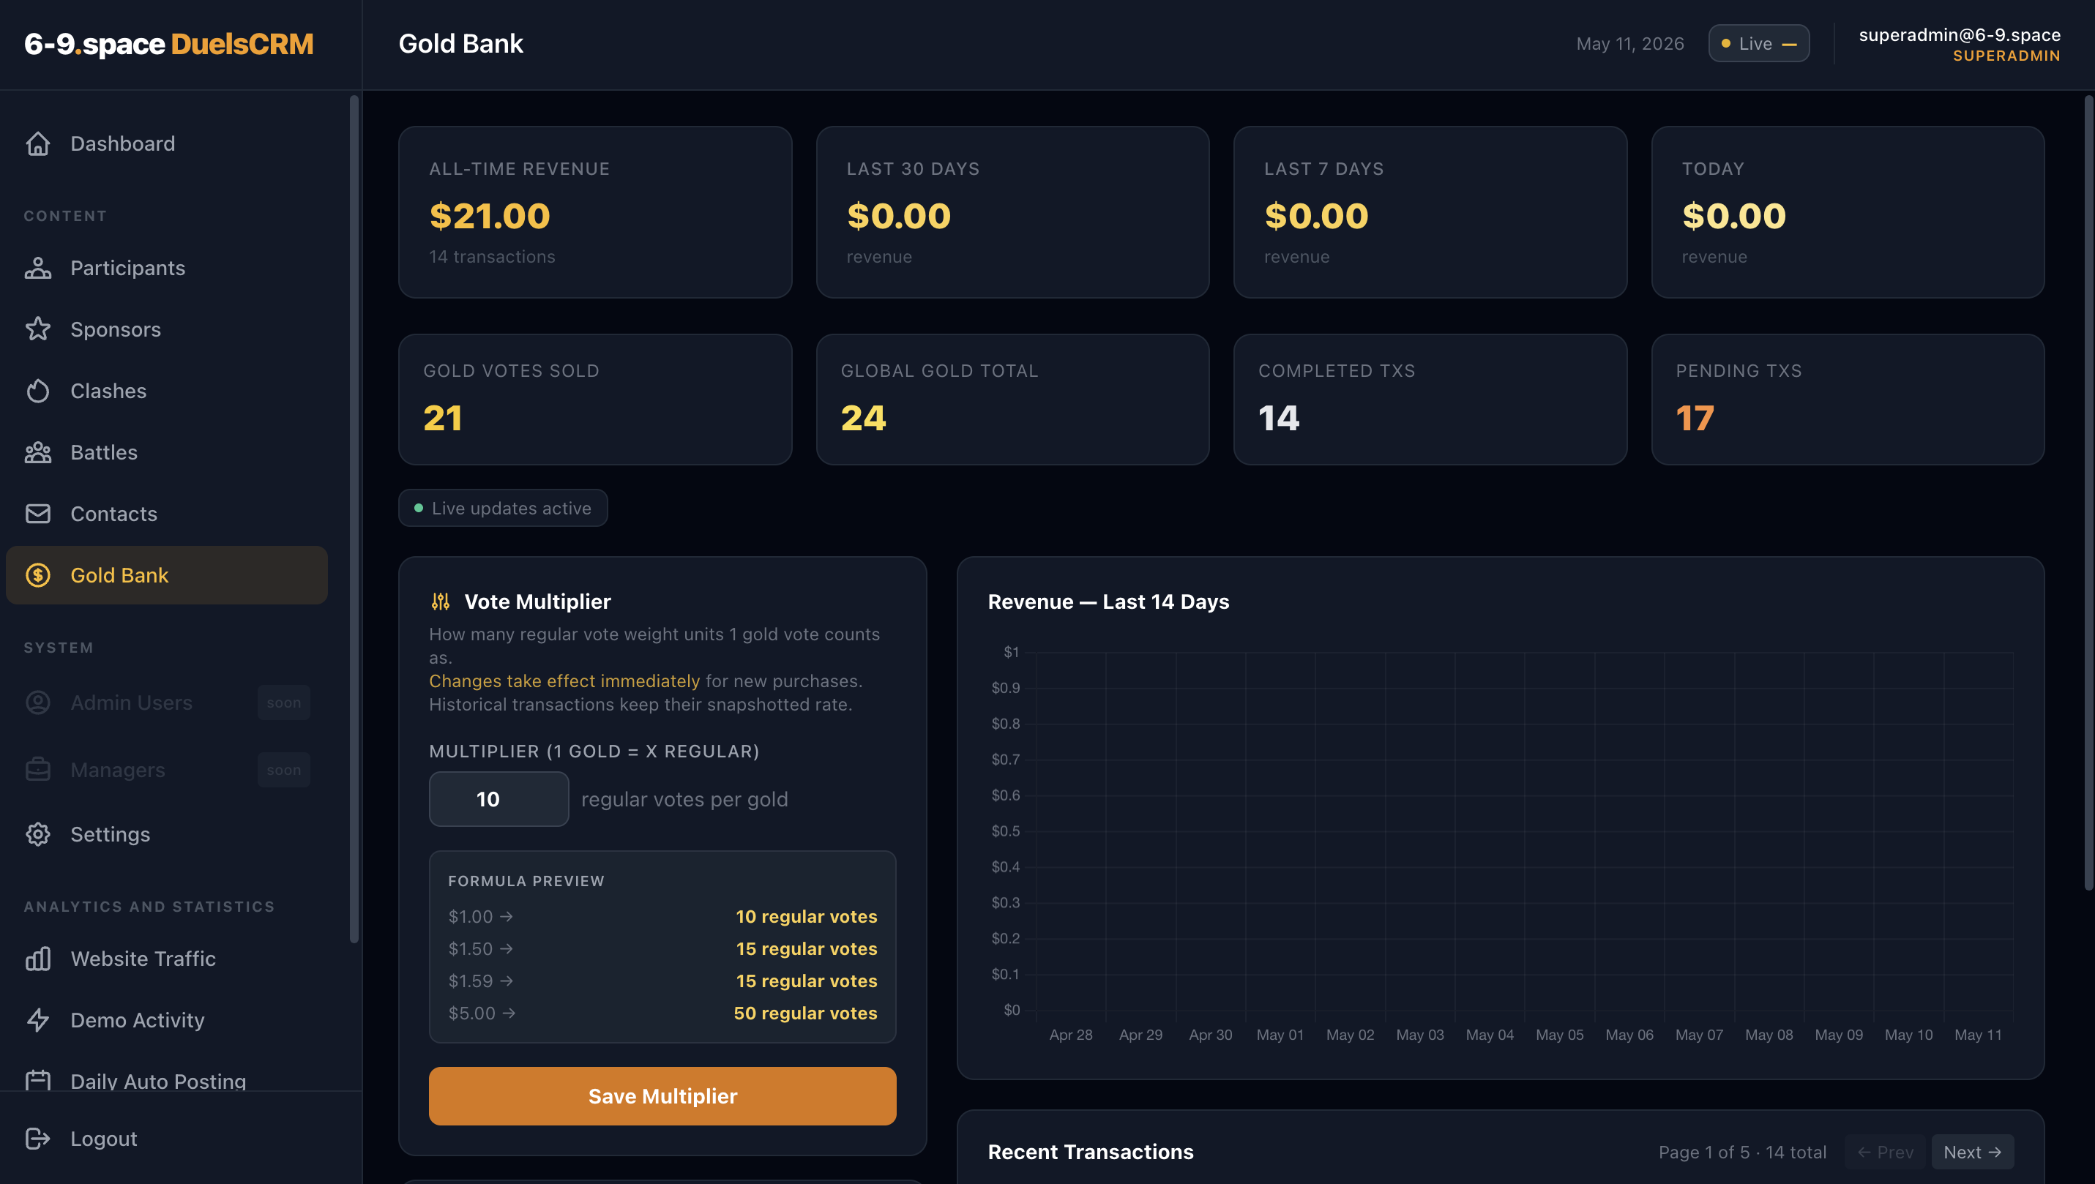
Task: Click the Daily Auto Posting calendar icon
Action: (x=37, y=1080)
